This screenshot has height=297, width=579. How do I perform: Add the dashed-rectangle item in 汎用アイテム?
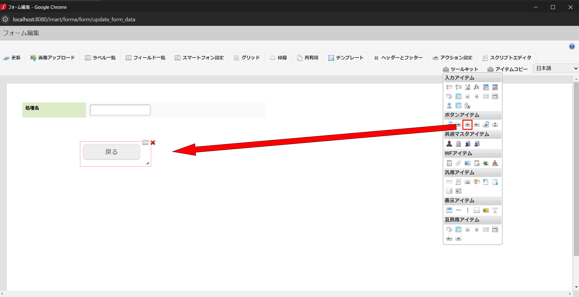pyautogui.click(x=449, y=182)
